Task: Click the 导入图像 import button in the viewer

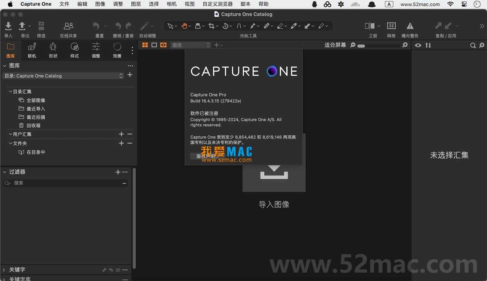Action: click(274, 175)
